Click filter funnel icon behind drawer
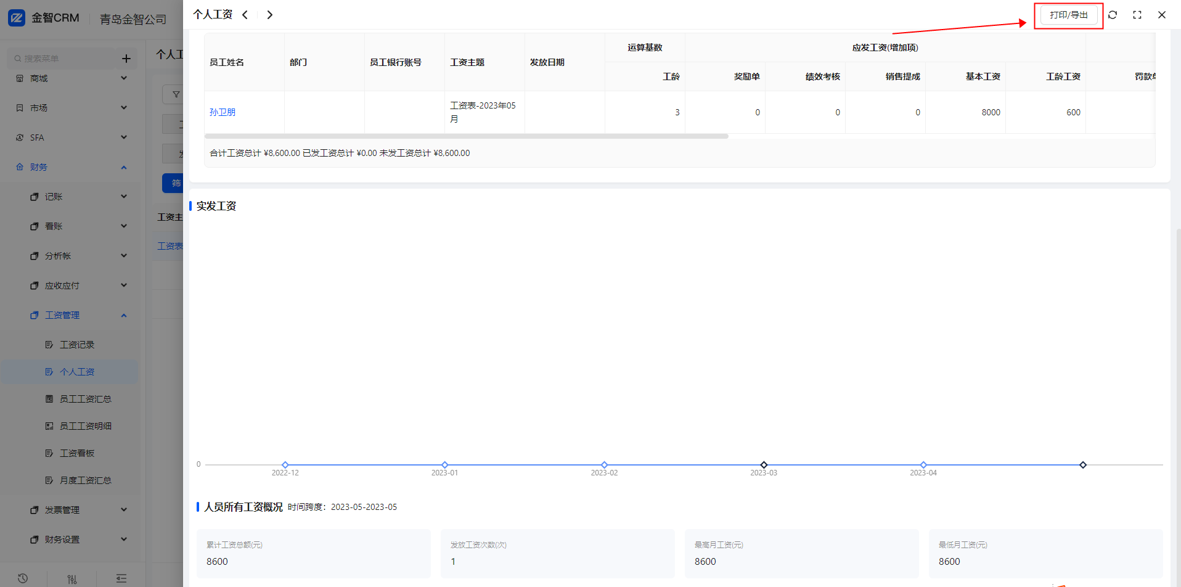Viewport: 1181px width, 587px height. point(176,94)
